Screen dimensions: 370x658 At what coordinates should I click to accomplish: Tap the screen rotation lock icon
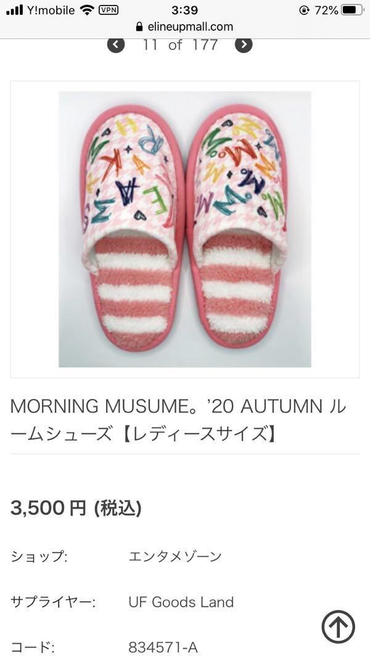[x=304, y=10]
